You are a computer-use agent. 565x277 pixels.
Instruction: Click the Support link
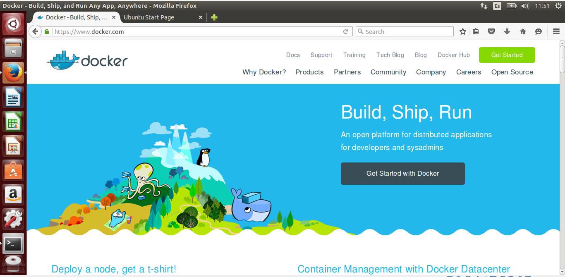coord(321,55)
